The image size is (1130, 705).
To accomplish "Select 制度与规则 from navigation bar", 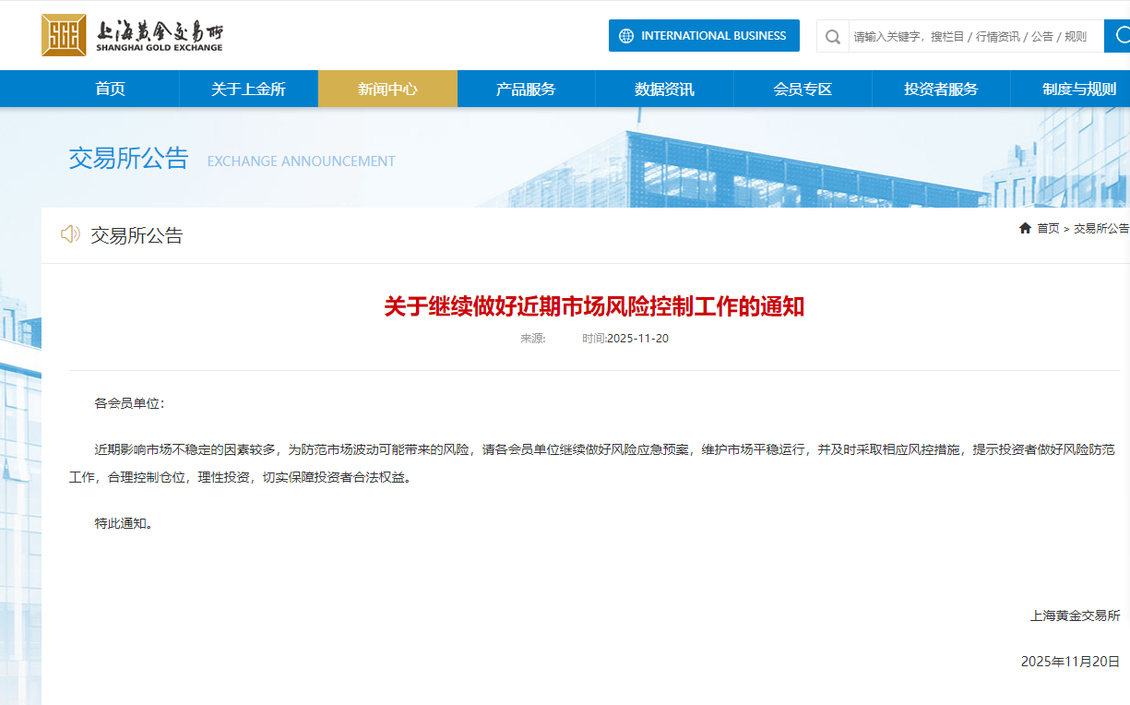I will 1079,90.
